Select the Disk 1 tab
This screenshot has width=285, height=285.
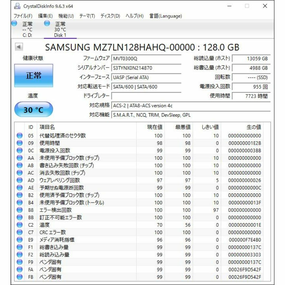coord(60,29)
